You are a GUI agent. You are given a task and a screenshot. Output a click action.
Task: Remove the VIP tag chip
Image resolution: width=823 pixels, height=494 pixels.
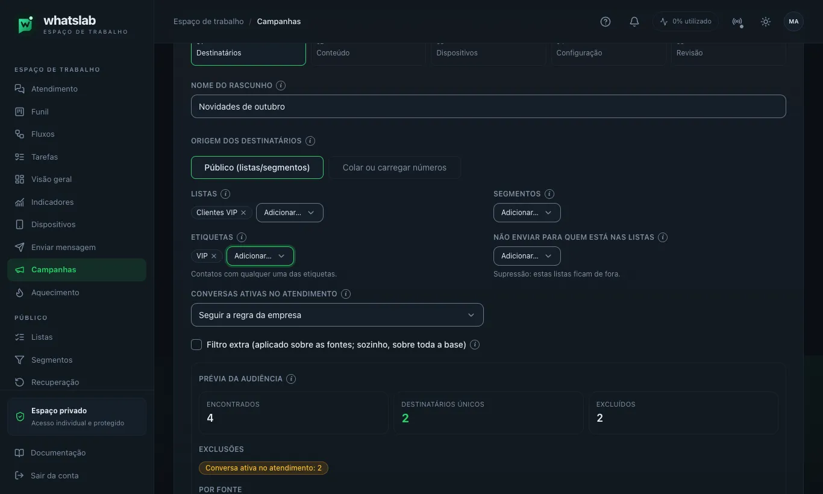[214, 256]
